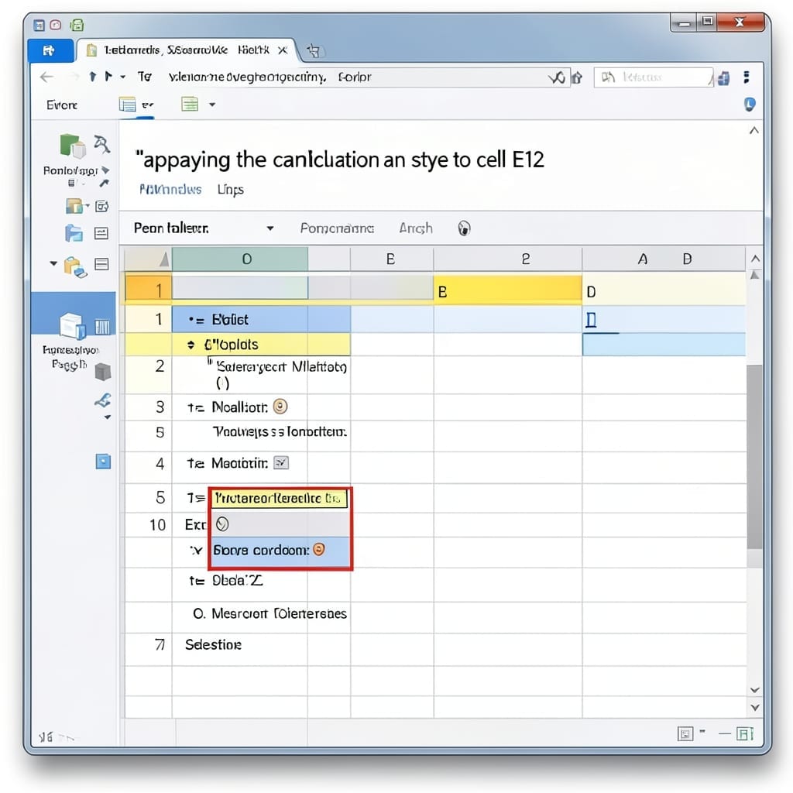
Task: Click the page layout icon in status bar
Action: pos(685,734)
